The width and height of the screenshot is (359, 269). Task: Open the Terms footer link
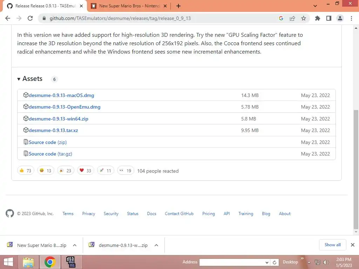[x=68, y=214]
